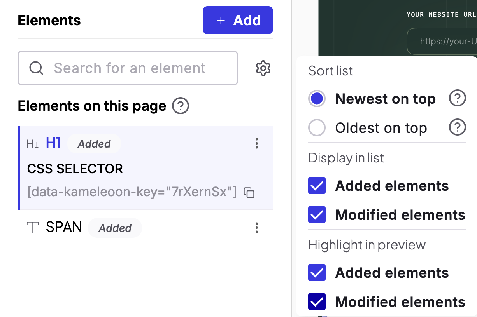The image size is (477, 317).
Task: Click the H1 heading type icon
Action: point(33,144)
